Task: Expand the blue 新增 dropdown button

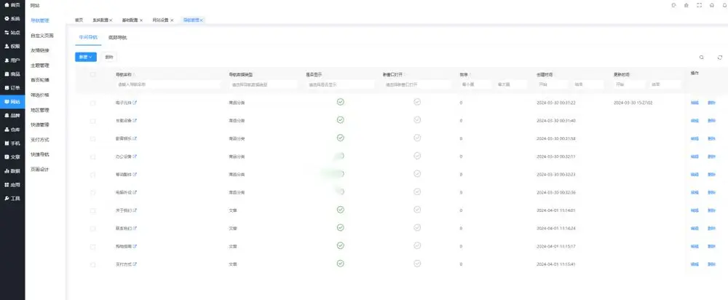Action: pos(86,57)
